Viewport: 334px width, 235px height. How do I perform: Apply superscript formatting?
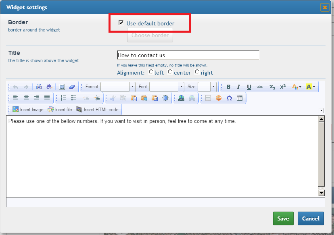(x=283, y=87)
